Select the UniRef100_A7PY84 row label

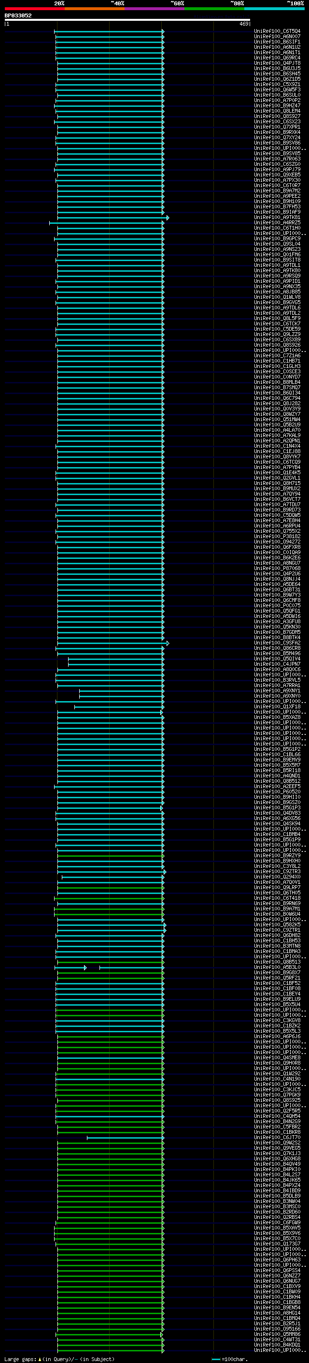277,467
